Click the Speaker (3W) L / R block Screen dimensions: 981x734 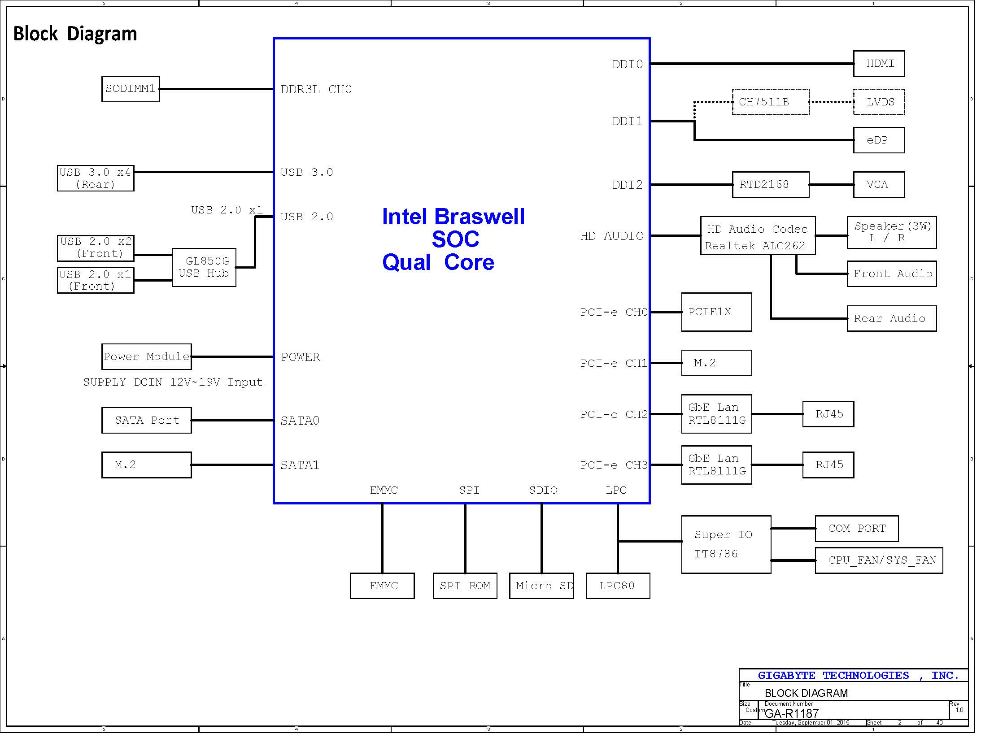[891, 232]
